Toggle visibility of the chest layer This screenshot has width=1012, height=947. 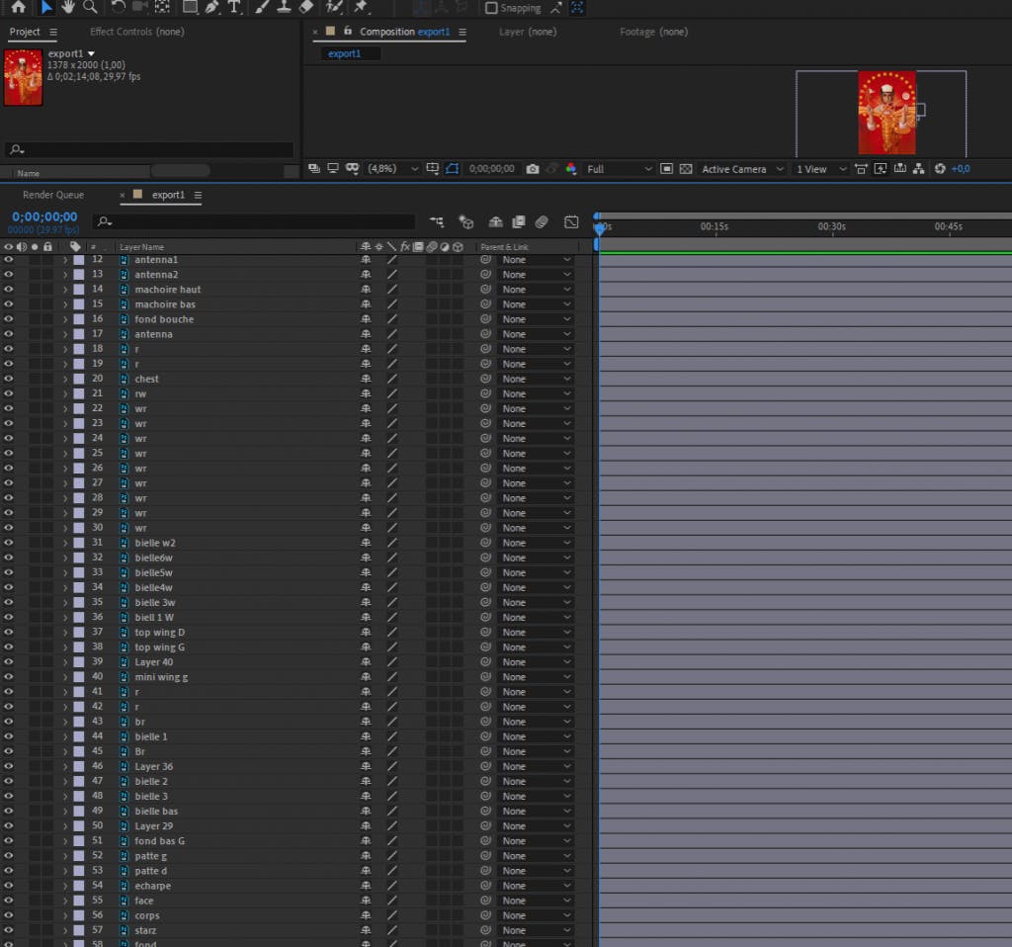point(9,379)
